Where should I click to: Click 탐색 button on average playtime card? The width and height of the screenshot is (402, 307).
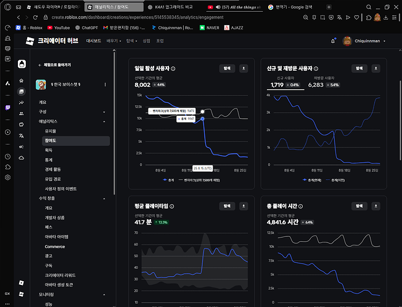[x=227, y=206]
